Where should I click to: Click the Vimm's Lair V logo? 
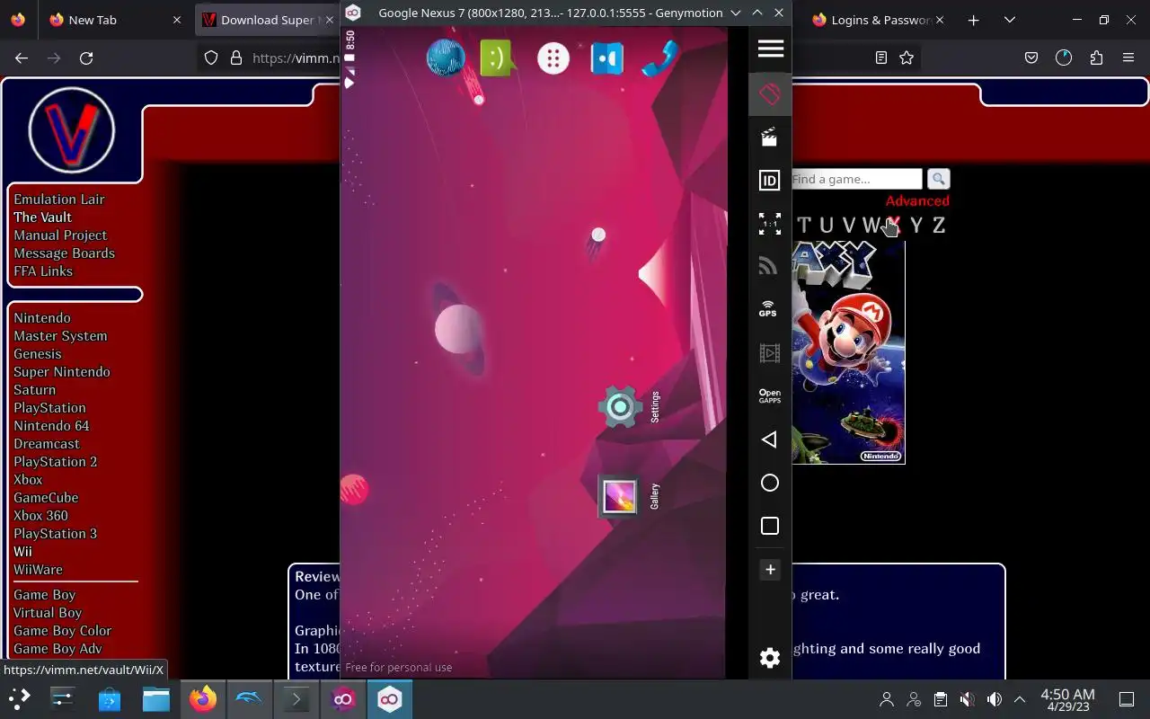click(72, 130)
